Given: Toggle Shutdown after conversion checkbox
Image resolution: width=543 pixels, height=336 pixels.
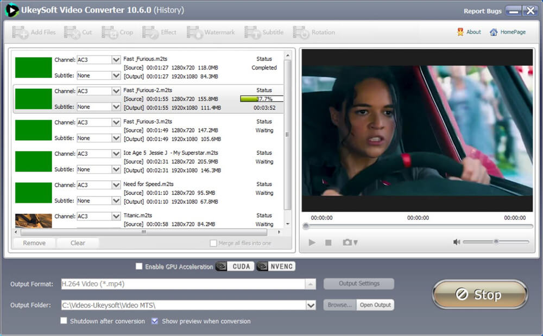Looking at the screenshot, I should point(64,321).
